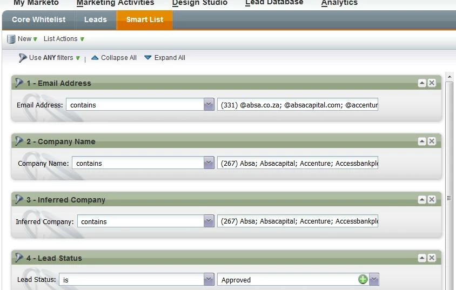Collapse the 3 - Inferred Company filter

(x=421, y=200)
